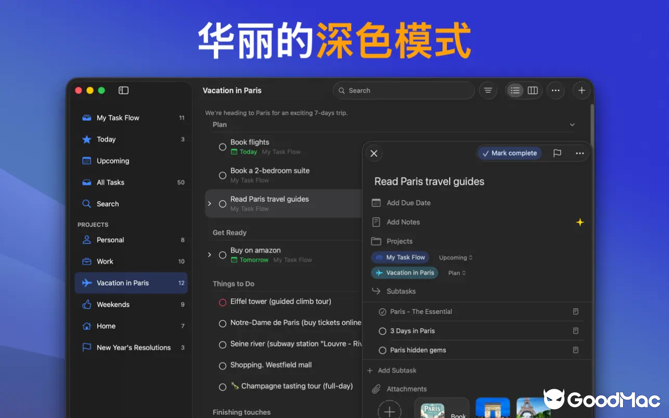Image resolution: width=669 pixels, height=418 pixels.
Task: Click the document icon beside Add Notes
Action: pyautogui.click(x=376, y=222)
